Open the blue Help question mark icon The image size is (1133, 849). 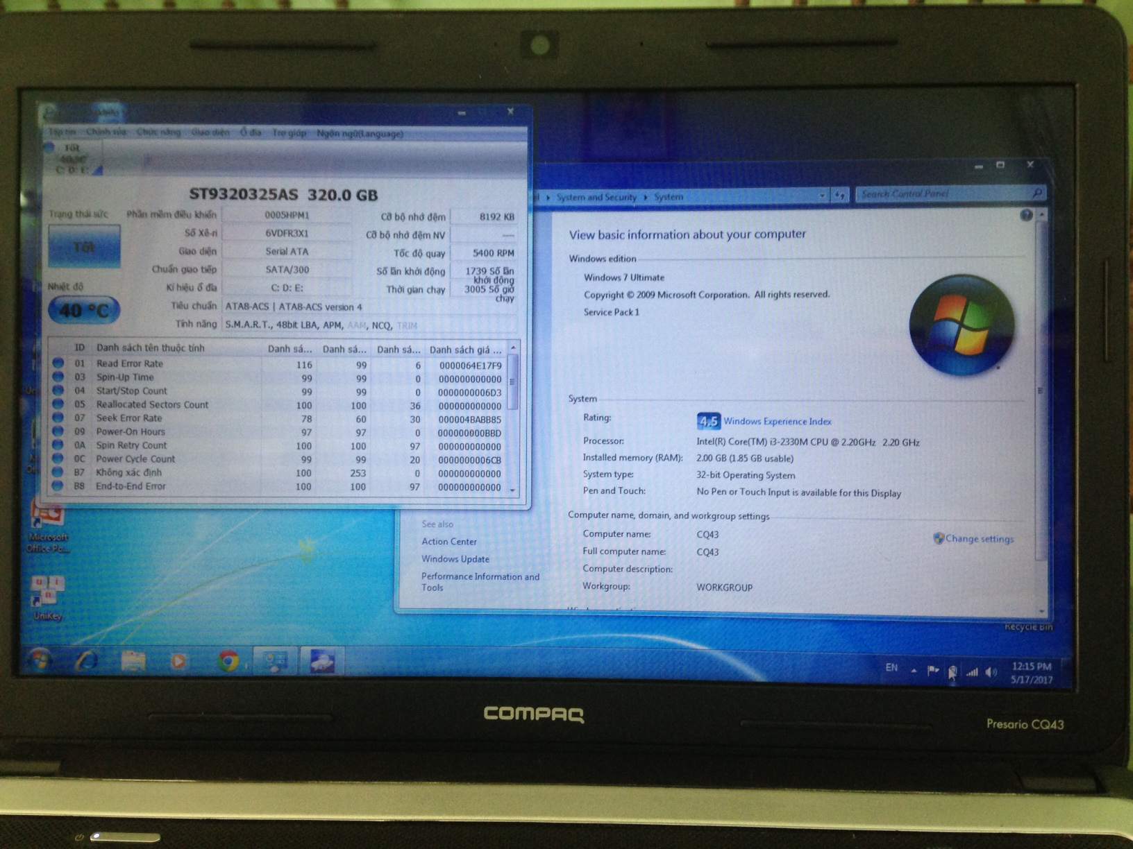pyautogui.click(x=1026, y=216)
